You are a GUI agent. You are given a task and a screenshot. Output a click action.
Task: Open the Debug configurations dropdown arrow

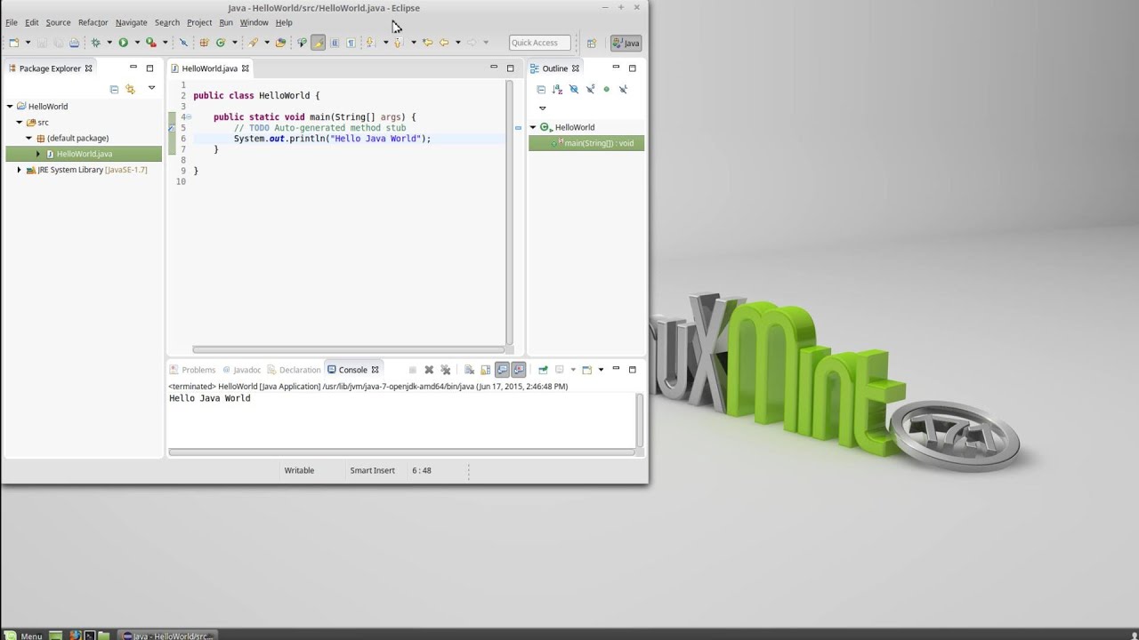(x=109, y=43)
